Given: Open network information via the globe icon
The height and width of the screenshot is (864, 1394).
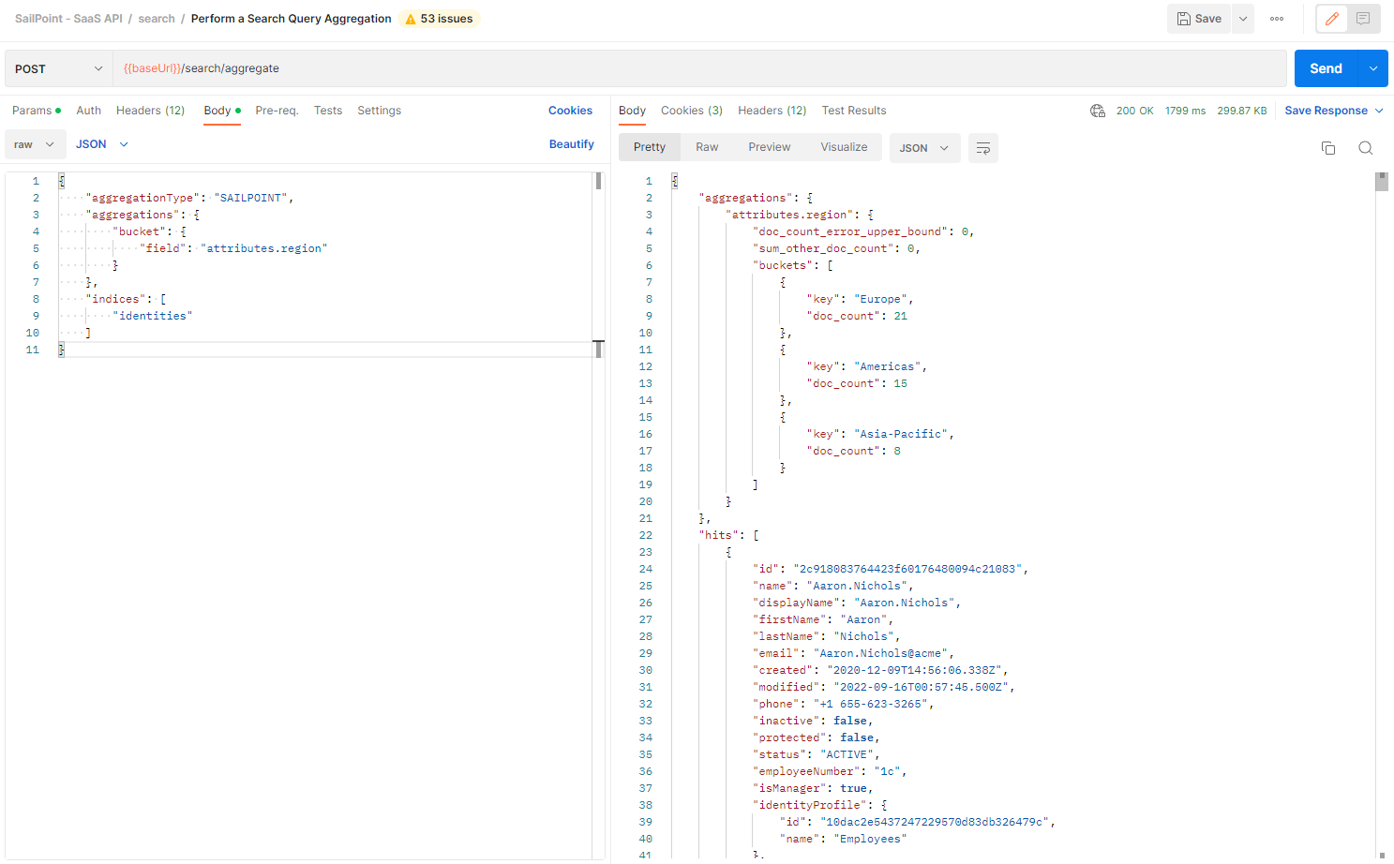Looking at the screenshot, I should pos(1097,111).
